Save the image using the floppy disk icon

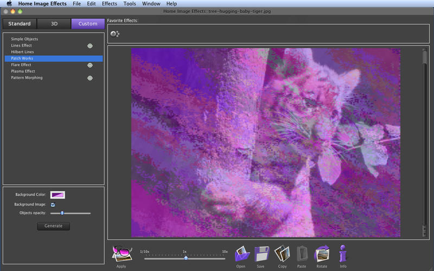point(261,254)
